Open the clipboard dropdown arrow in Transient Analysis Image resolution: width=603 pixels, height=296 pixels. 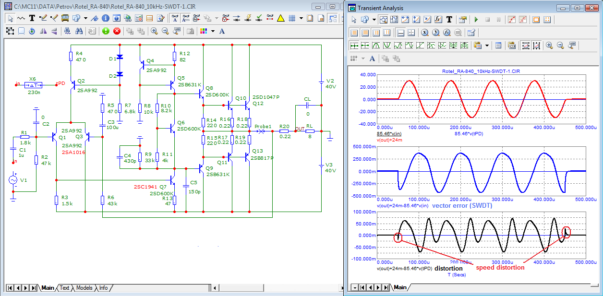click(487, 46)
